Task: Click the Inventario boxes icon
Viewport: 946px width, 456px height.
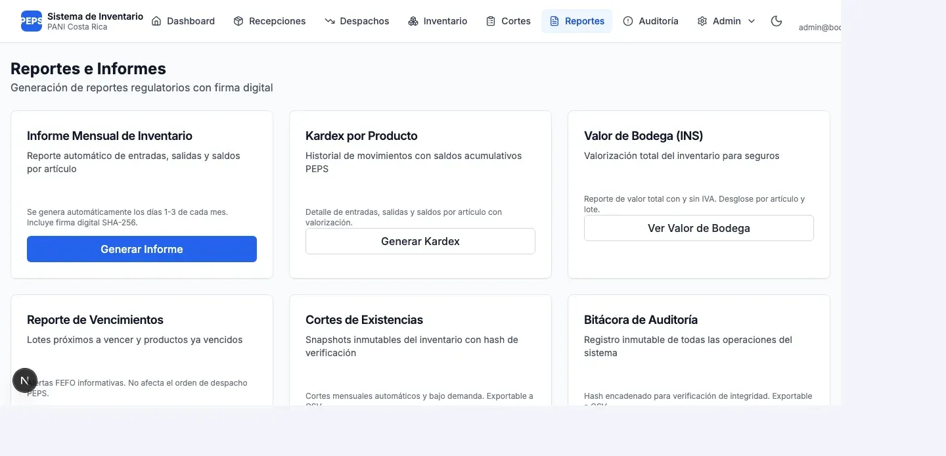Action: click(x=413, y=21)
